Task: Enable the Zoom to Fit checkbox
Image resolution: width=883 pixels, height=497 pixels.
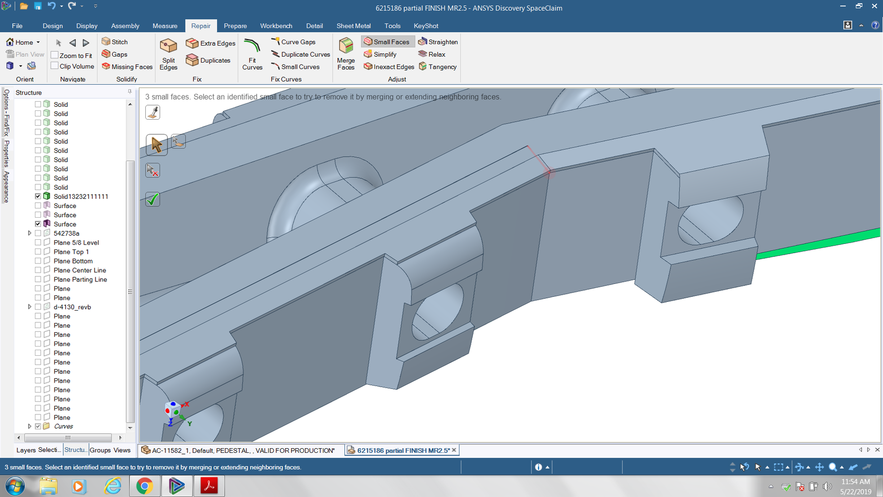Action: coord(55,55)
